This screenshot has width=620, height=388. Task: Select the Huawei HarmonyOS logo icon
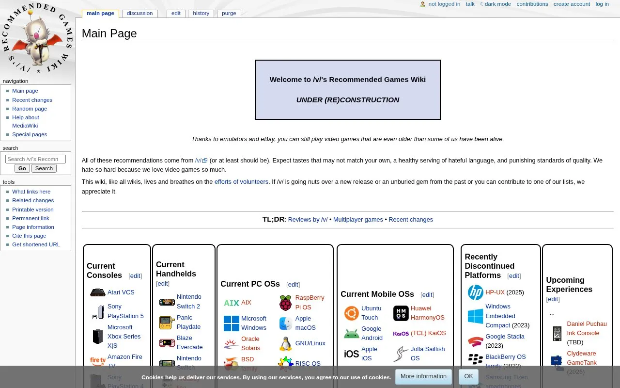pyautogui.click(x=401, y=313)
